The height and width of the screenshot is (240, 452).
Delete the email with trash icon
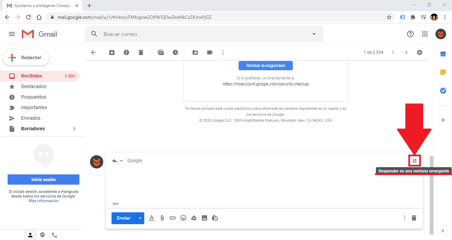pos(141,52)
